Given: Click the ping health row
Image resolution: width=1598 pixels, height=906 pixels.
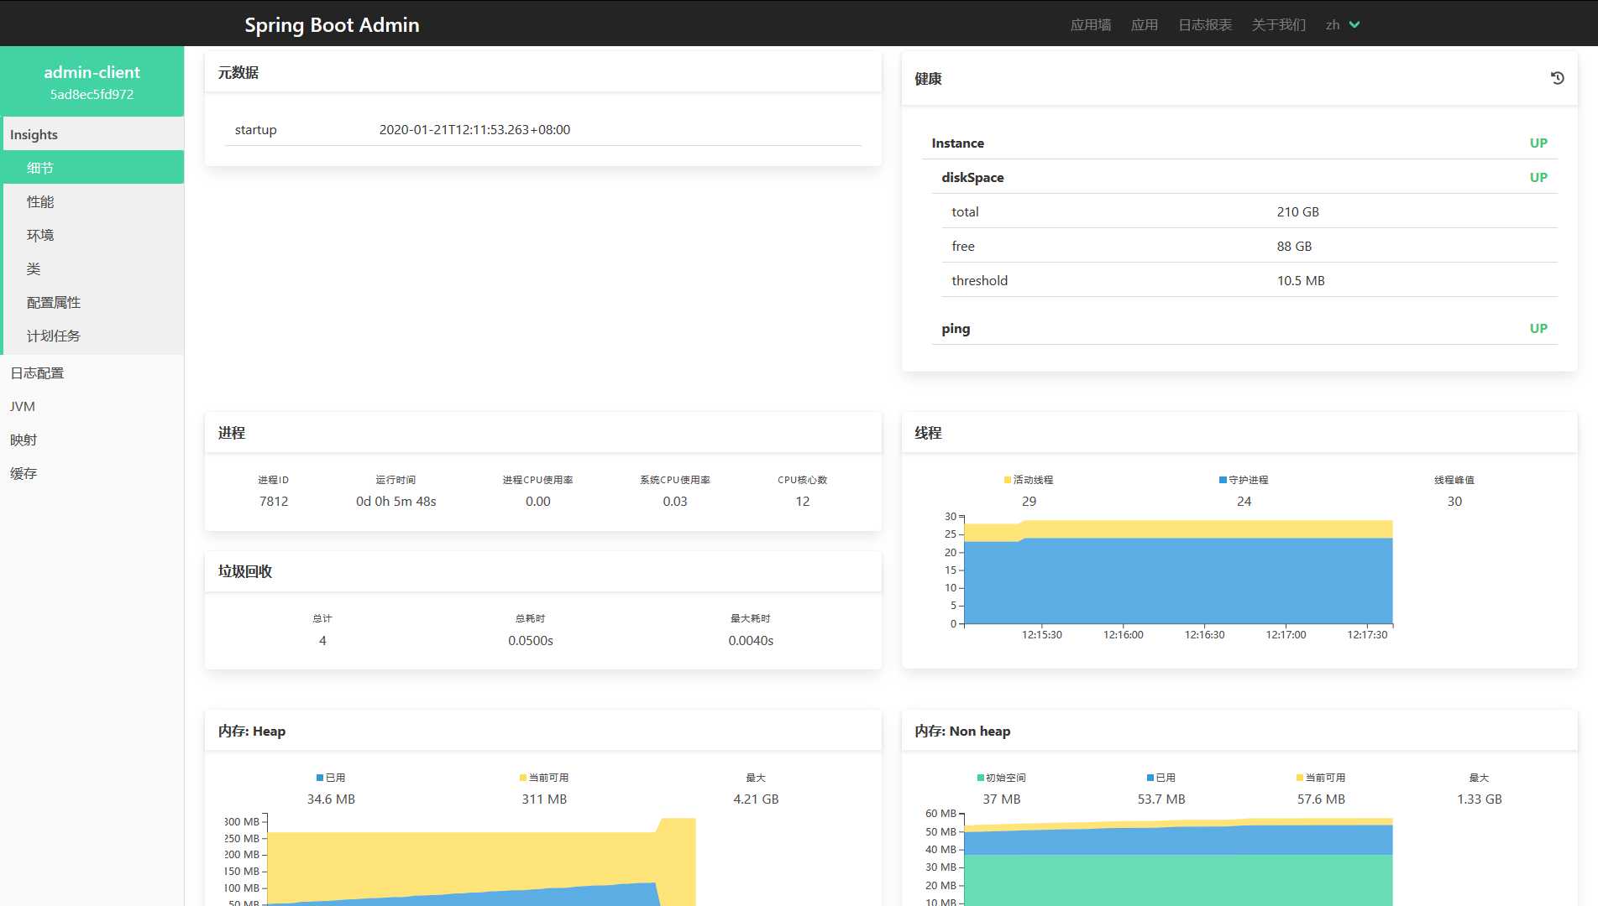Looking at the screenshot, I should tap(1244, 328).
